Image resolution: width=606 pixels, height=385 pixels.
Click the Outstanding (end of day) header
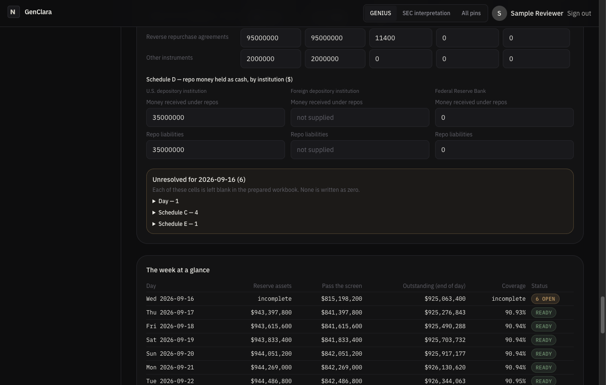click(x=434, y=286)
